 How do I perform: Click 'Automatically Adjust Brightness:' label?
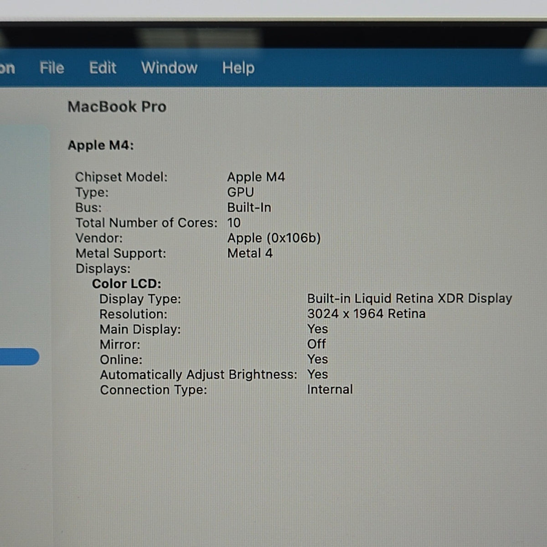pyautogui.click(x=199, y=375)
